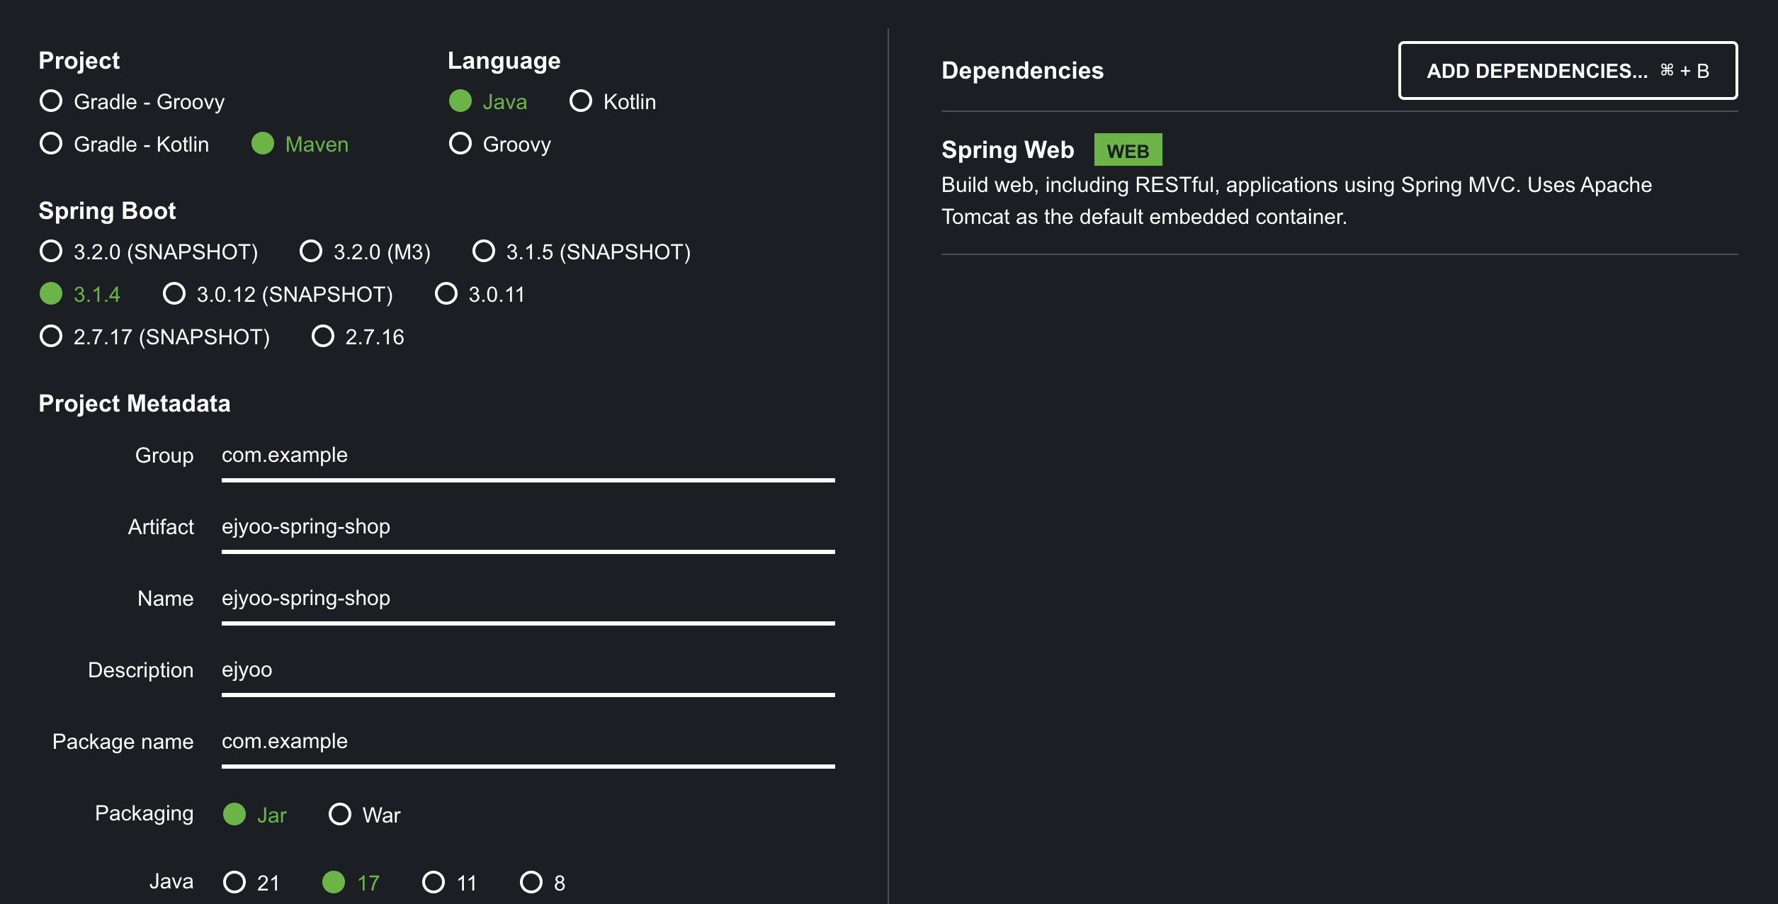This screenshot has height=904, width=1778.
Task: Select Spring Boot 3.2.0 (SNAPSHOT)
Action: (51, 252)
